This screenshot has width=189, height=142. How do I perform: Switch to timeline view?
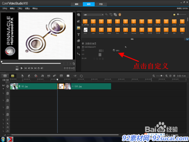click(12, 76)
